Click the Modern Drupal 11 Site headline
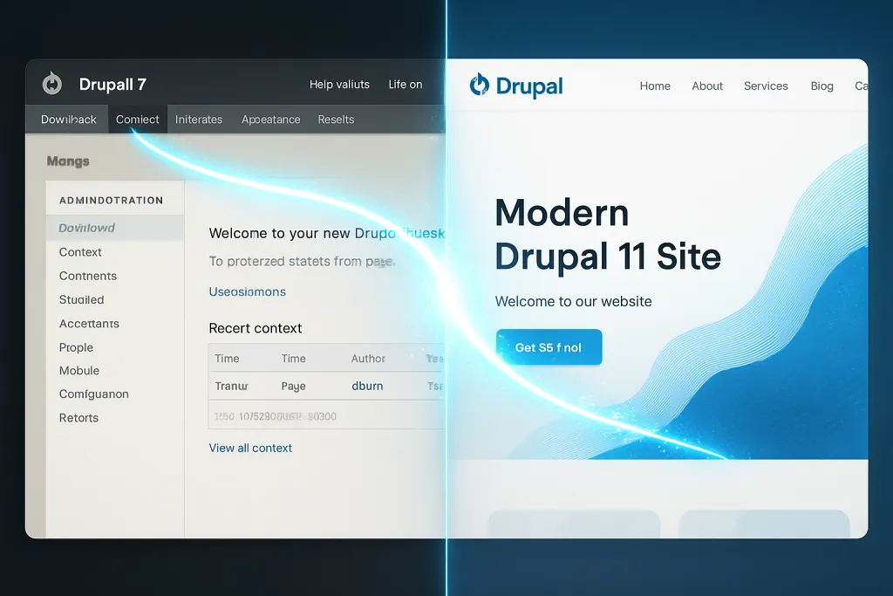The width and height of the screenshot is (893, 596). (x=608, y=234)
